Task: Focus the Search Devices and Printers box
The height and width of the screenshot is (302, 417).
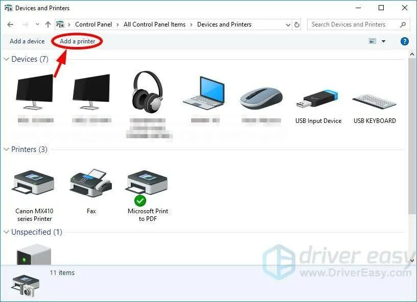Action: point(359,24)
